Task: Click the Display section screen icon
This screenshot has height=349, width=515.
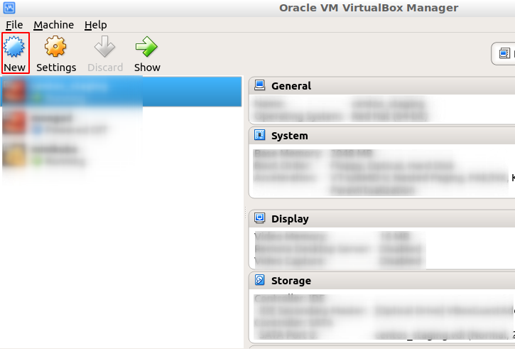Action: pos(259,218)
